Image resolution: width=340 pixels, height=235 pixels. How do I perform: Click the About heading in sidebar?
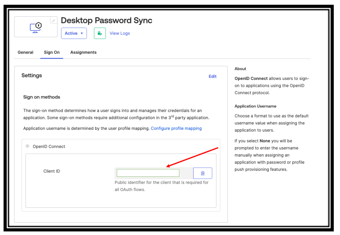point(240,69)
